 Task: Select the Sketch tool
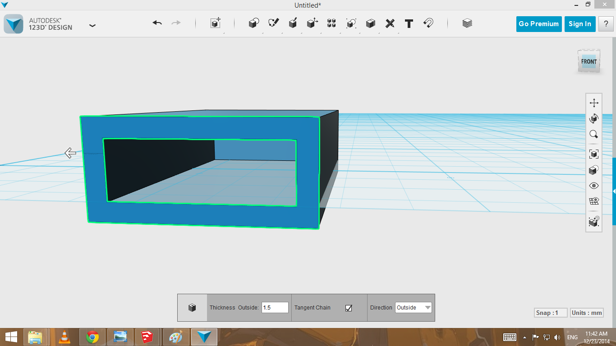point(274,23)
